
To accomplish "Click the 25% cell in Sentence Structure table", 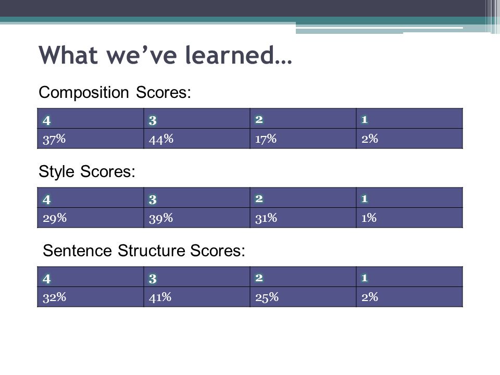I will [x=303, y=297].
